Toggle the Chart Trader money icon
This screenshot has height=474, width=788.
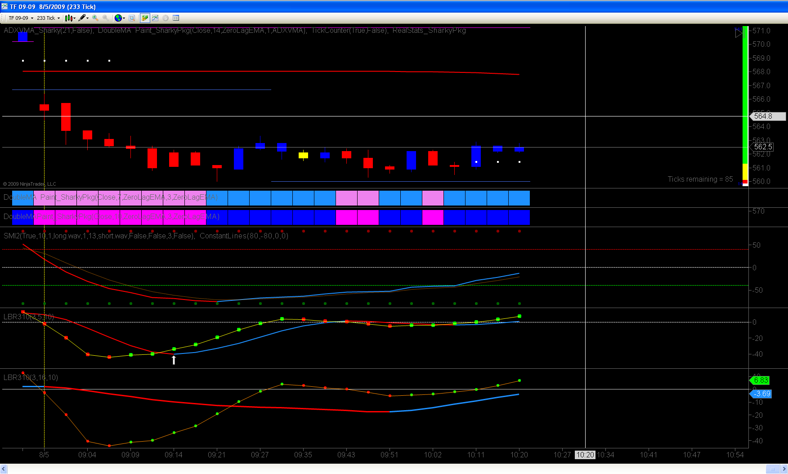click(145, 18)
